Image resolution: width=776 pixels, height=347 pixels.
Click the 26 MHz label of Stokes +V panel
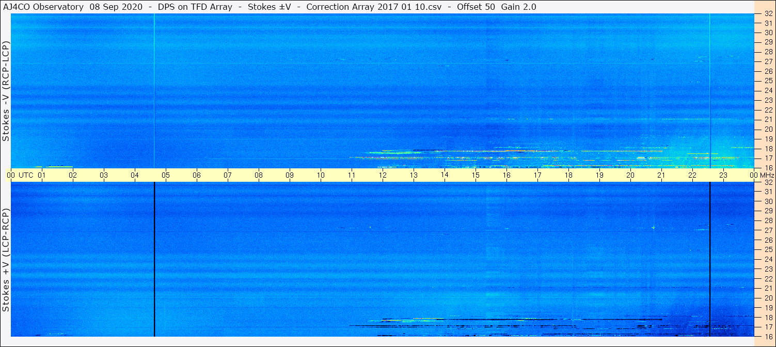(x=768, y=240)
